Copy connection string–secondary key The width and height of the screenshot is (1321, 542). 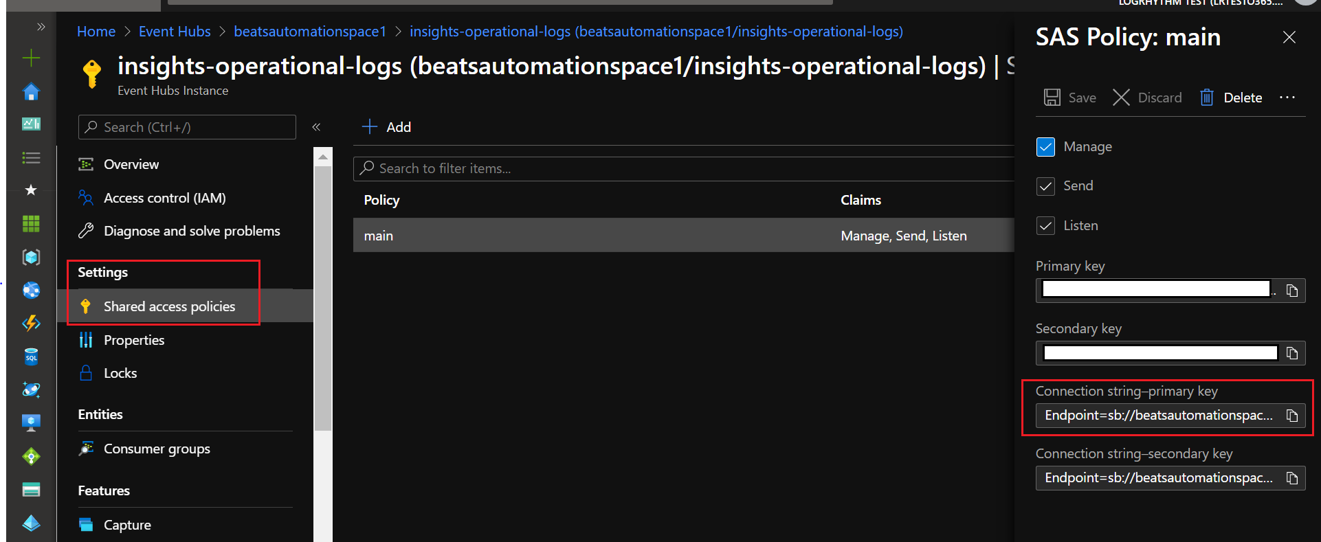pos(1292,478)
